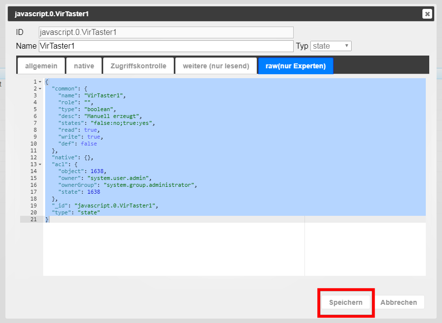Click the "state": 1638 line
This screenshot has width=442, height=323.
[79, 192]
